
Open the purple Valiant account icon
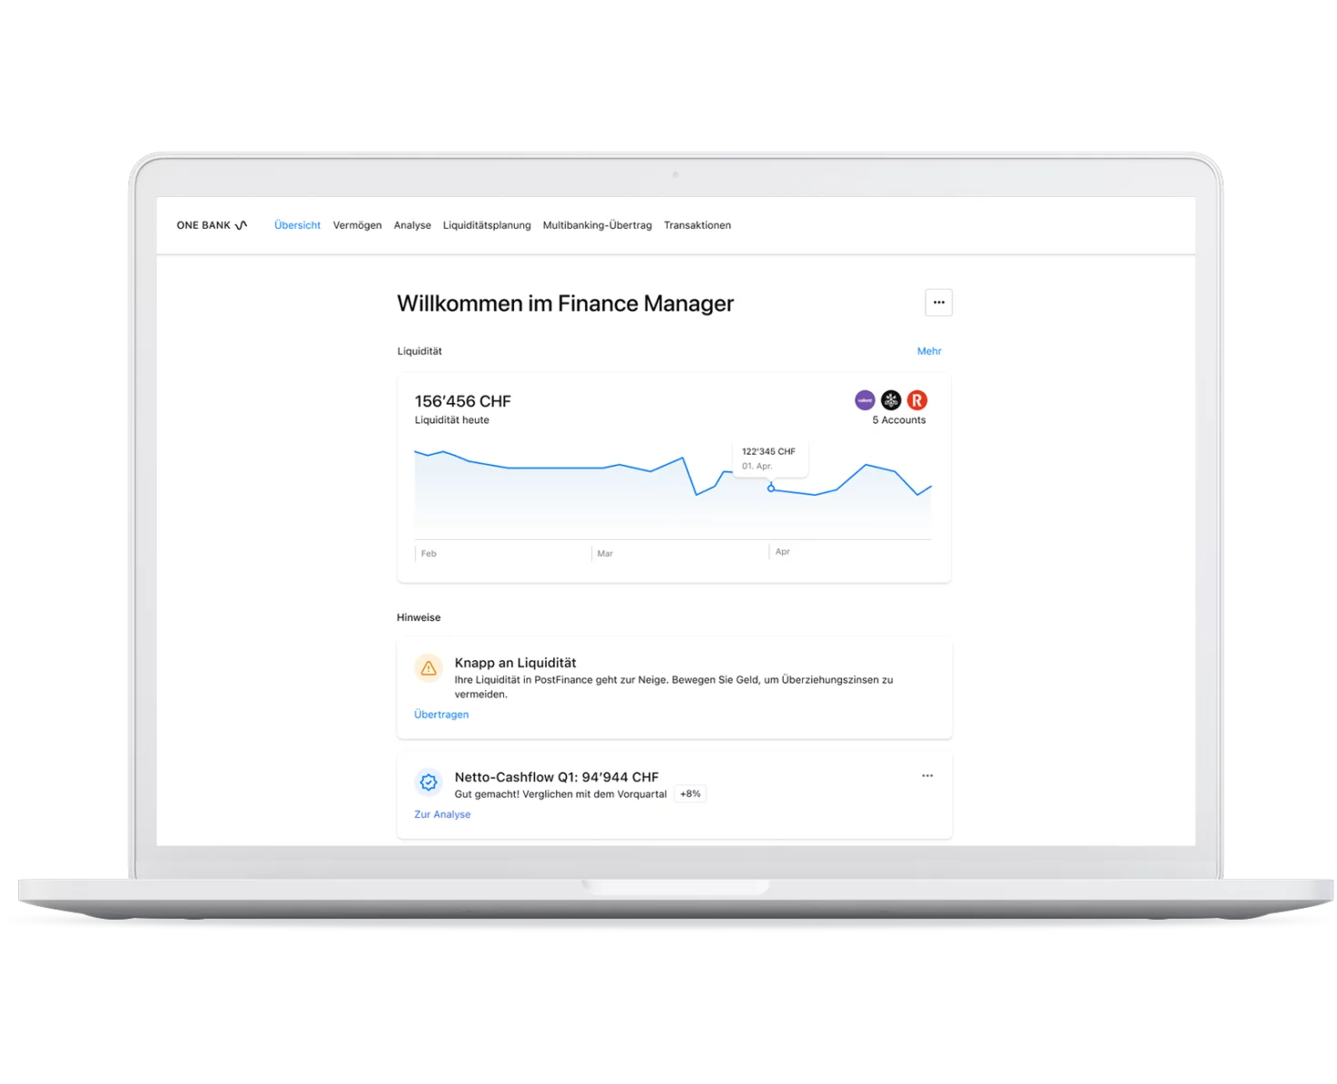[865, 400]
